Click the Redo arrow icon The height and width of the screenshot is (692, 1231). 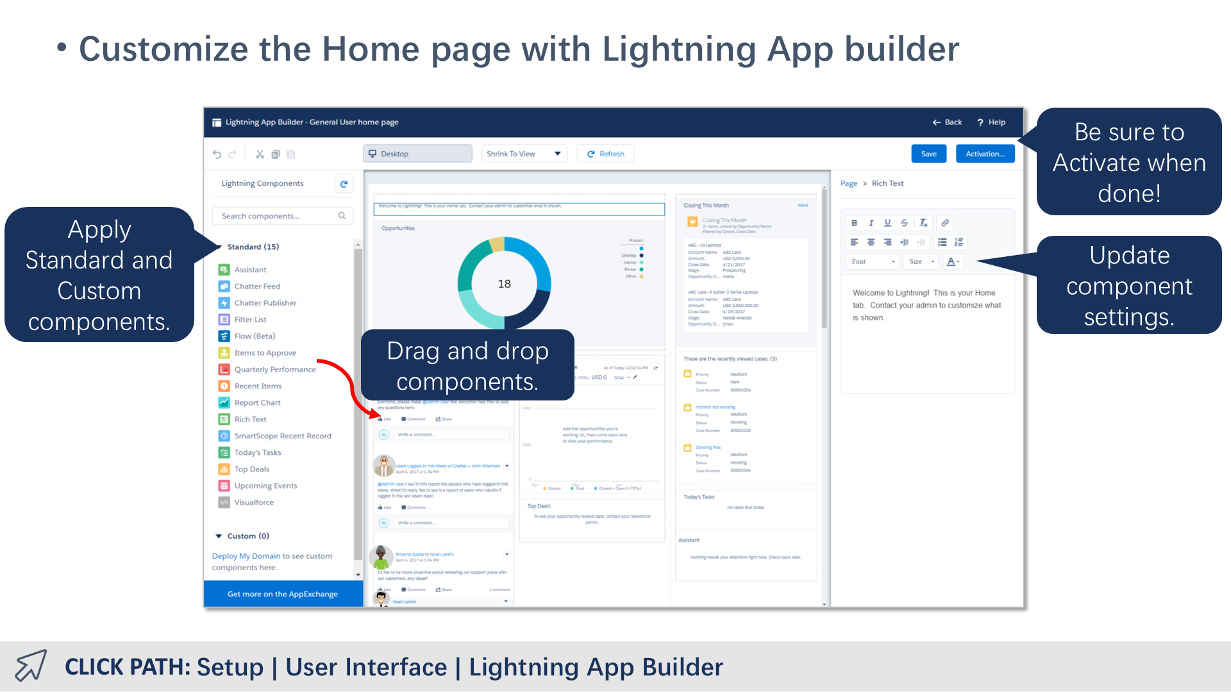pyautogui.click(x=233, y=154)
